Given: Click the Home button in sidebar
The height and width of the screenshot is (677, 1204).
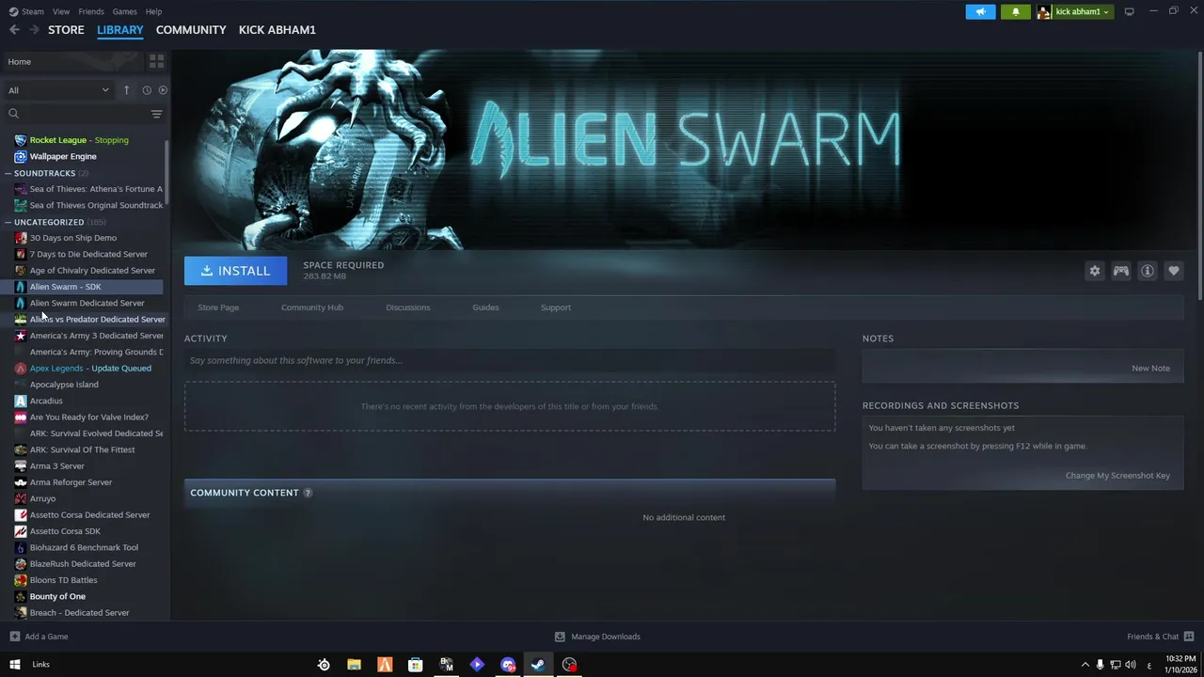Looking at the screenshot, I should (71, 61).
